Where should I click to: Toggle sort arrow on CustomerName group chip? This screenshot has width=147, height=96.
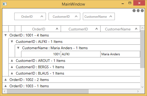point(111,17)
